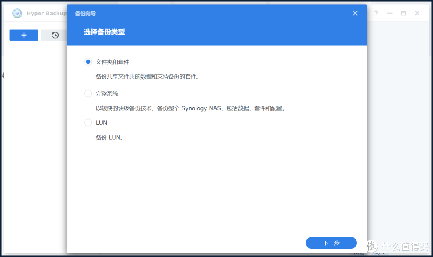Image resolution: width=433 pixels, height=257 pixels.
Task: Select the 完整系统 backup type
Action: pos(88,93)
